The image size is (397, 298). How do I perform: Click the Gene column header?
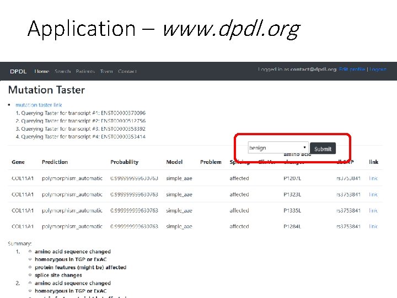tap(18, 162)
